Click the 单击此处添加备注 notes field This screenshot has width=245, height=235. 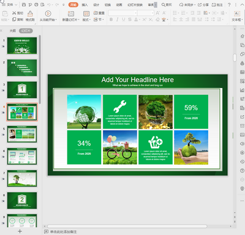(63, 232)
